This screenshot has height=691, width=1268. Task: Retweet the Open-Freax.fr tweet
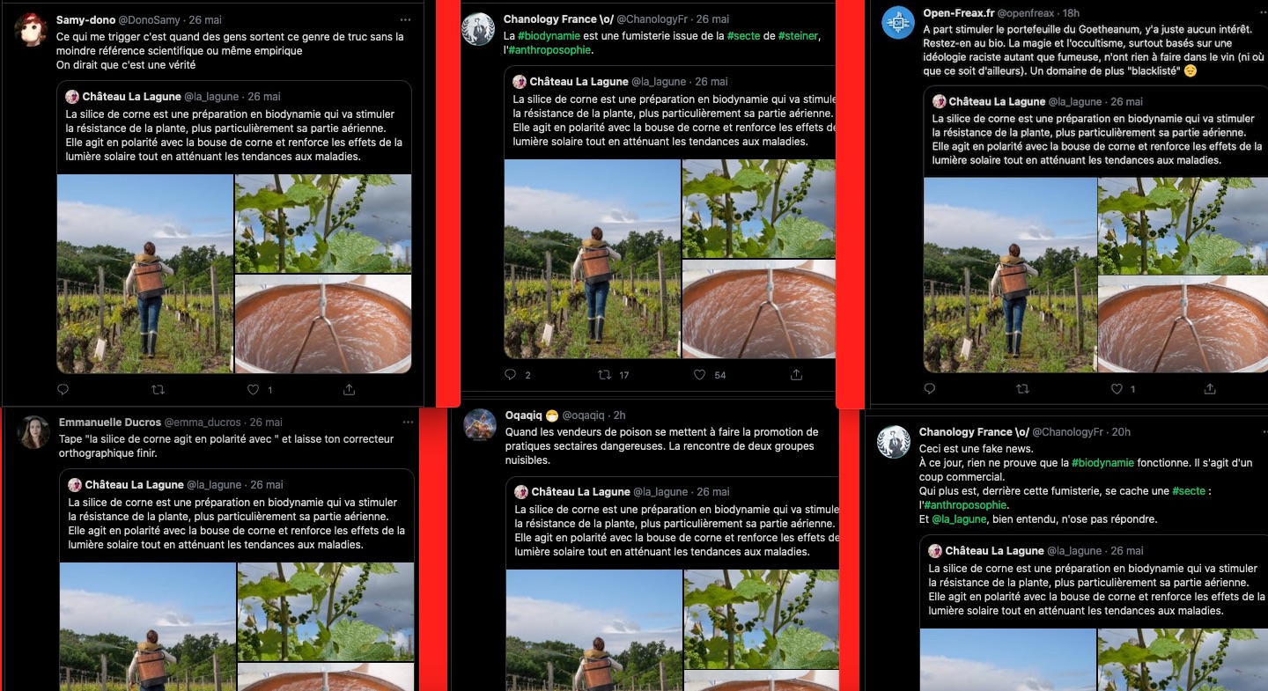click(1022, 388)
